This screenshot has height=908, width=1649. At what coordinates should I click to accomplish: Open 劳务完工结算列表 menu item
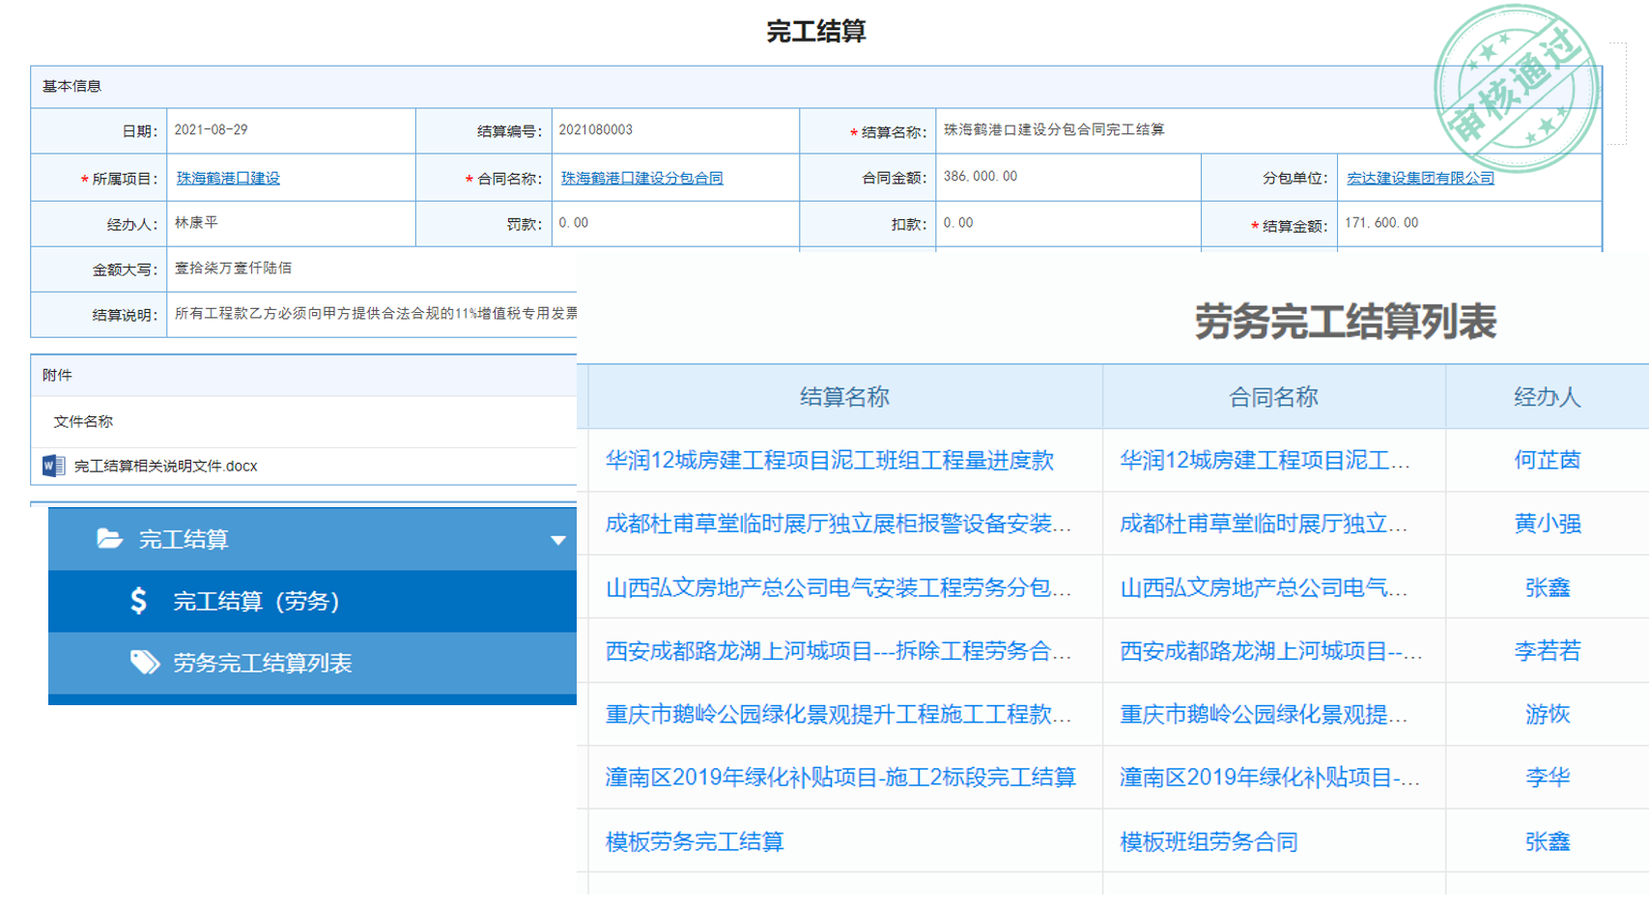tap(262, 664)
